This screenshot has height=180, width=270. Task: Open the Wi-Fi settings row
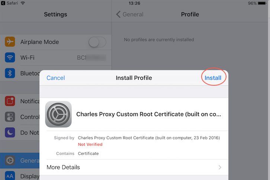(x=56, y=58)
